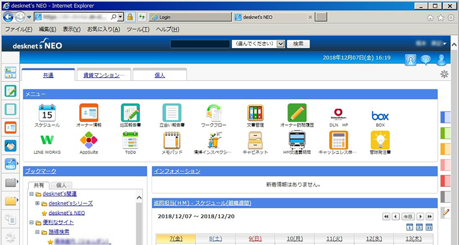Open the お気に入り(A) browser menu

[104, 28]
